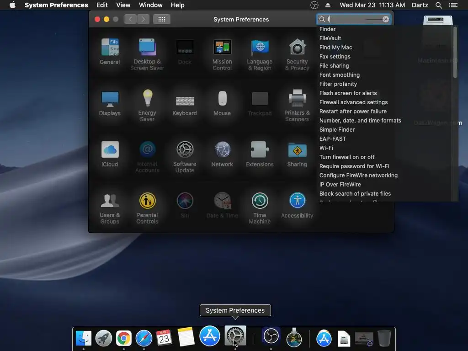This screenshot has width=468, height=351.
Task: Open the System Preferences app menu
Action: click(x=56, y=5)
